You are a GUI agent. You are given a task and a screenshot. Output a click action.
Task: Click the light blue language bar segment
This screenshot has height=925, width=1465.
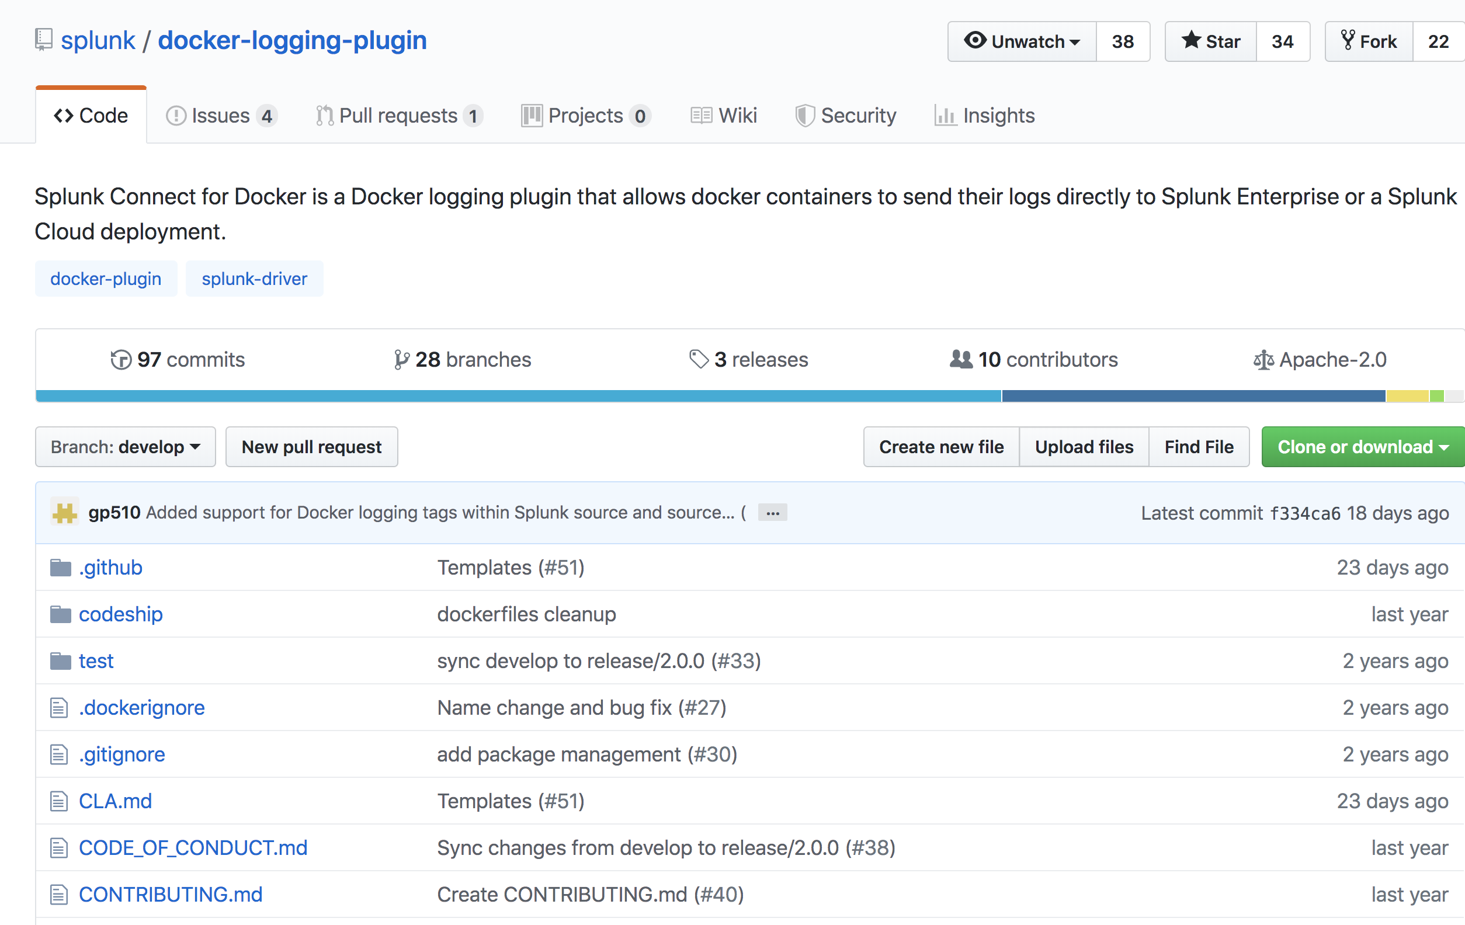click(x=519, y=396)
